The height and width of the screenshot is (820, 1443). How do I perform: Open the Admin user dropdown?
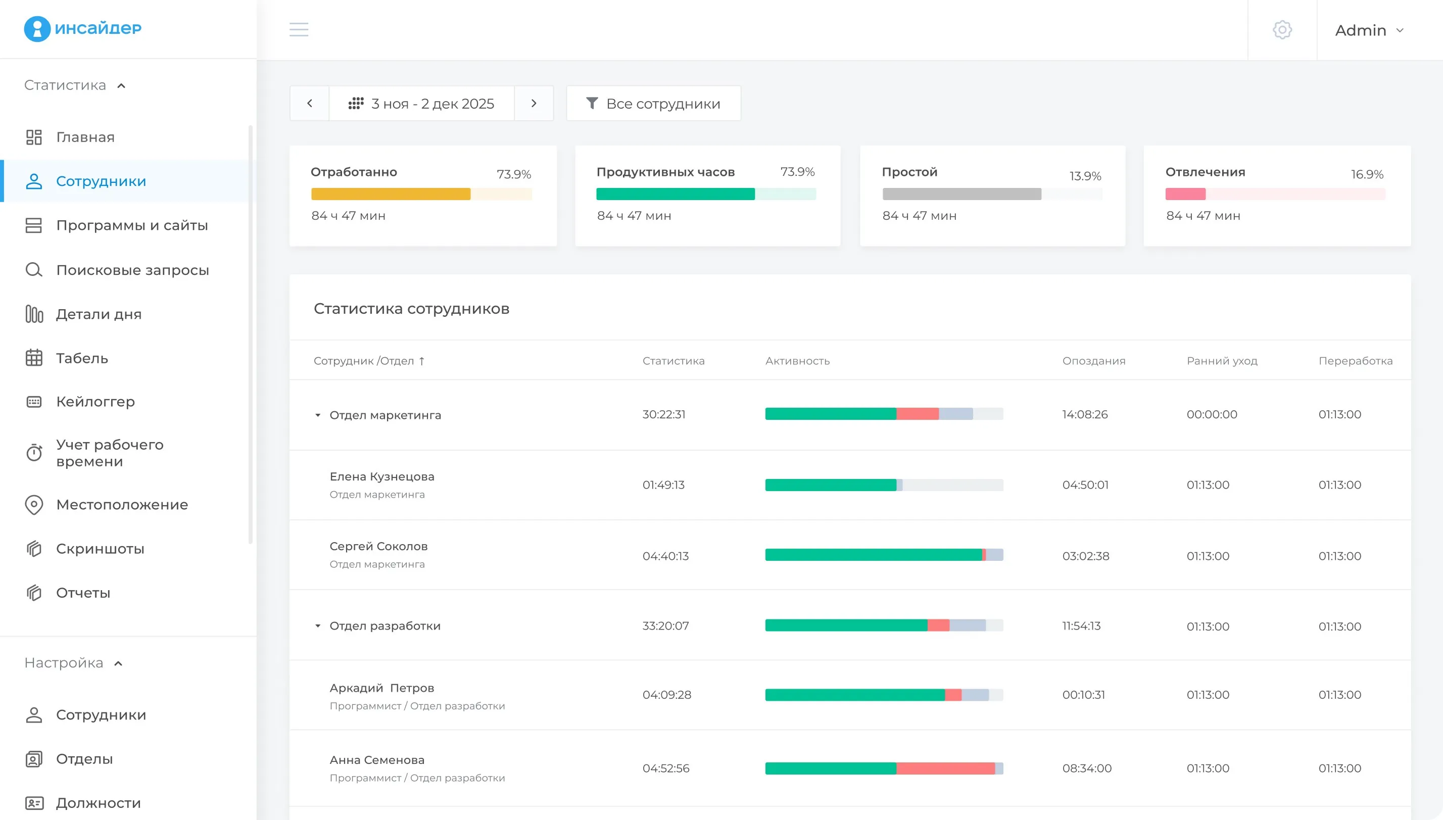pyautogui.click(x=1369, y=30)
